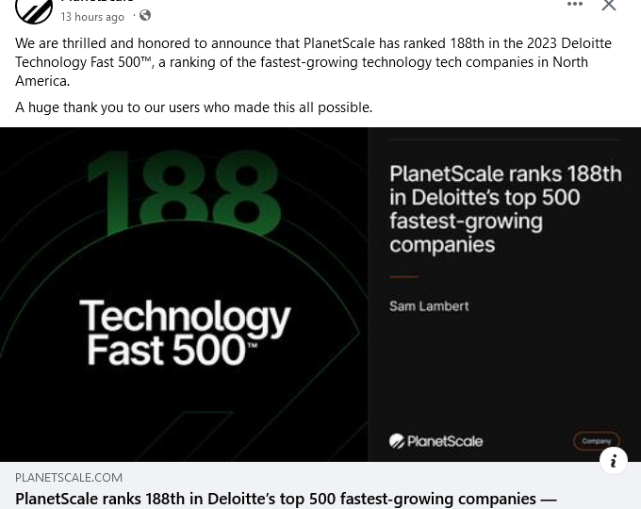Close the post with the X button
This screenshot has height=509, width=641.
(x=609, y=6)
